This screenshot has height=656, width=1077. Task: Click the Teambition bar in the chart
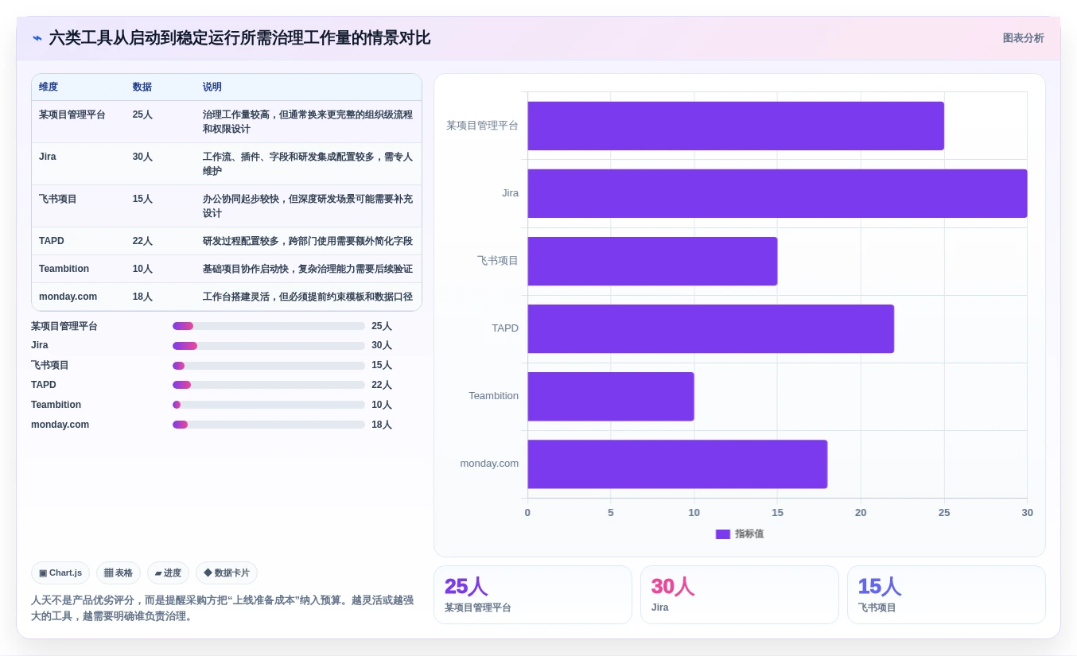tap(611, 396)
